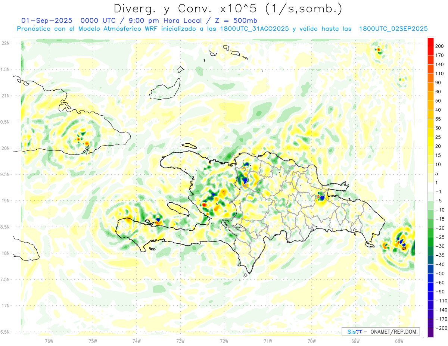This screenshot has height=346, width=448.
Task: Click the '69W' longitude label
Action: pyautogui.click(x=355, y=341)
